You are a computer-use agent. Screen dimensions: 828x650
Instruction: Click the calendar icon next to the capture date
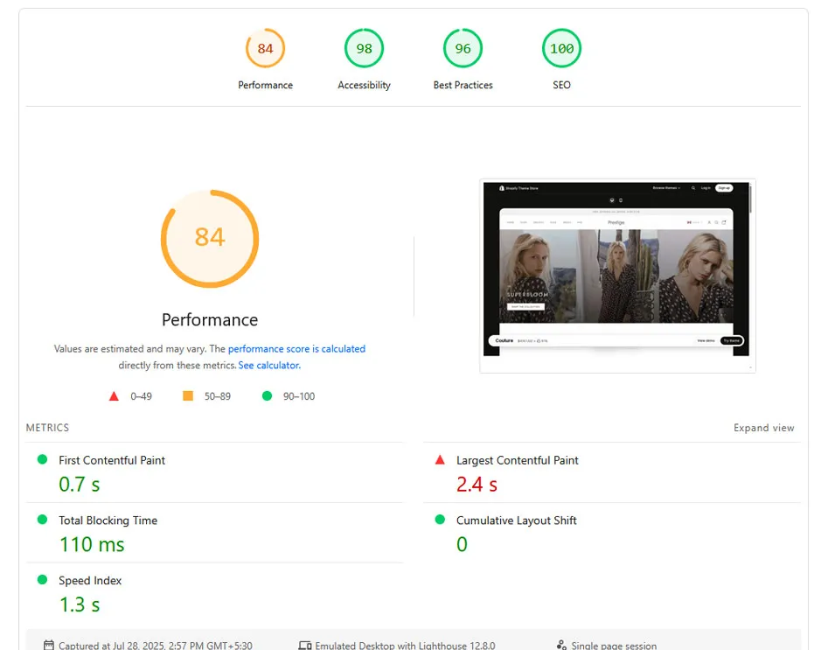tap(49, 646)
